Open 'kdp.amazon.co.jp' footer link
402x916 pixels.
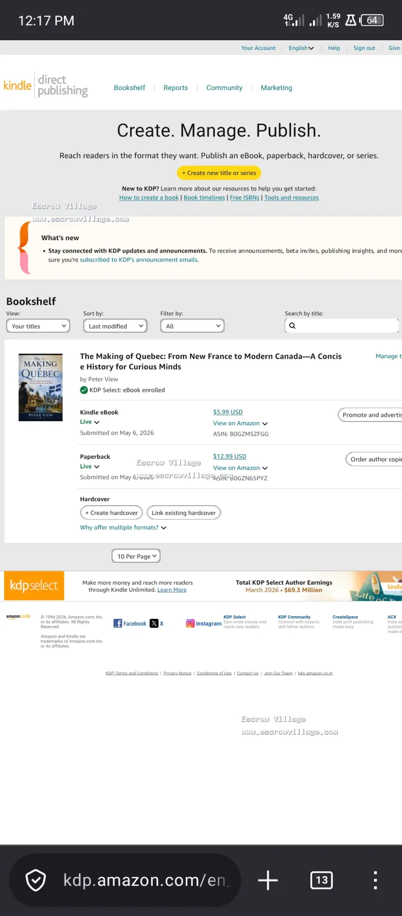click(315, 673)
